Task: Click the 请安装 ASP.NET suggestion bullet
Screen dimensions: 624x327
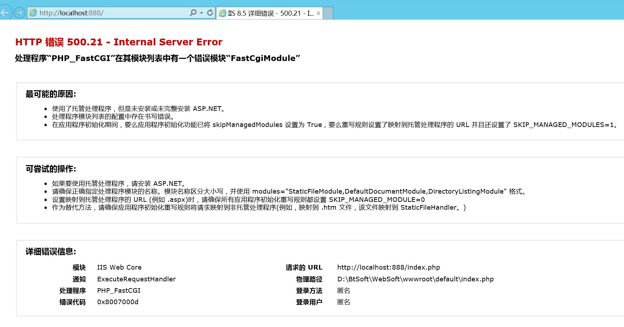Action: tap(120, 184)
